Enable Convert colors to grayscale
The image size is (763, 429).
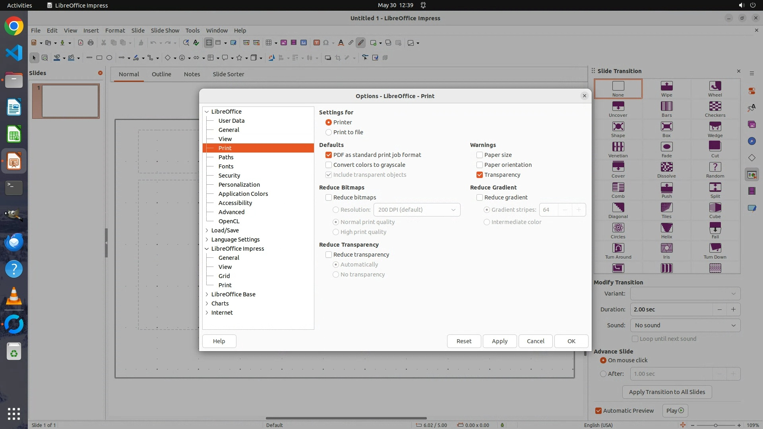[329, 165]
